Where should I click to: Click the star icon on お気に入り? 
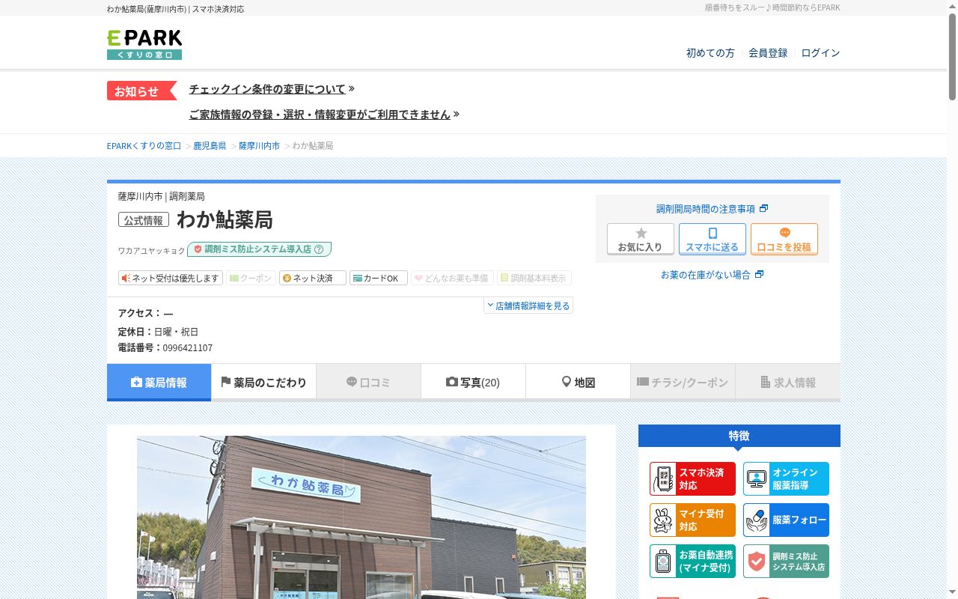pos(641,233)
